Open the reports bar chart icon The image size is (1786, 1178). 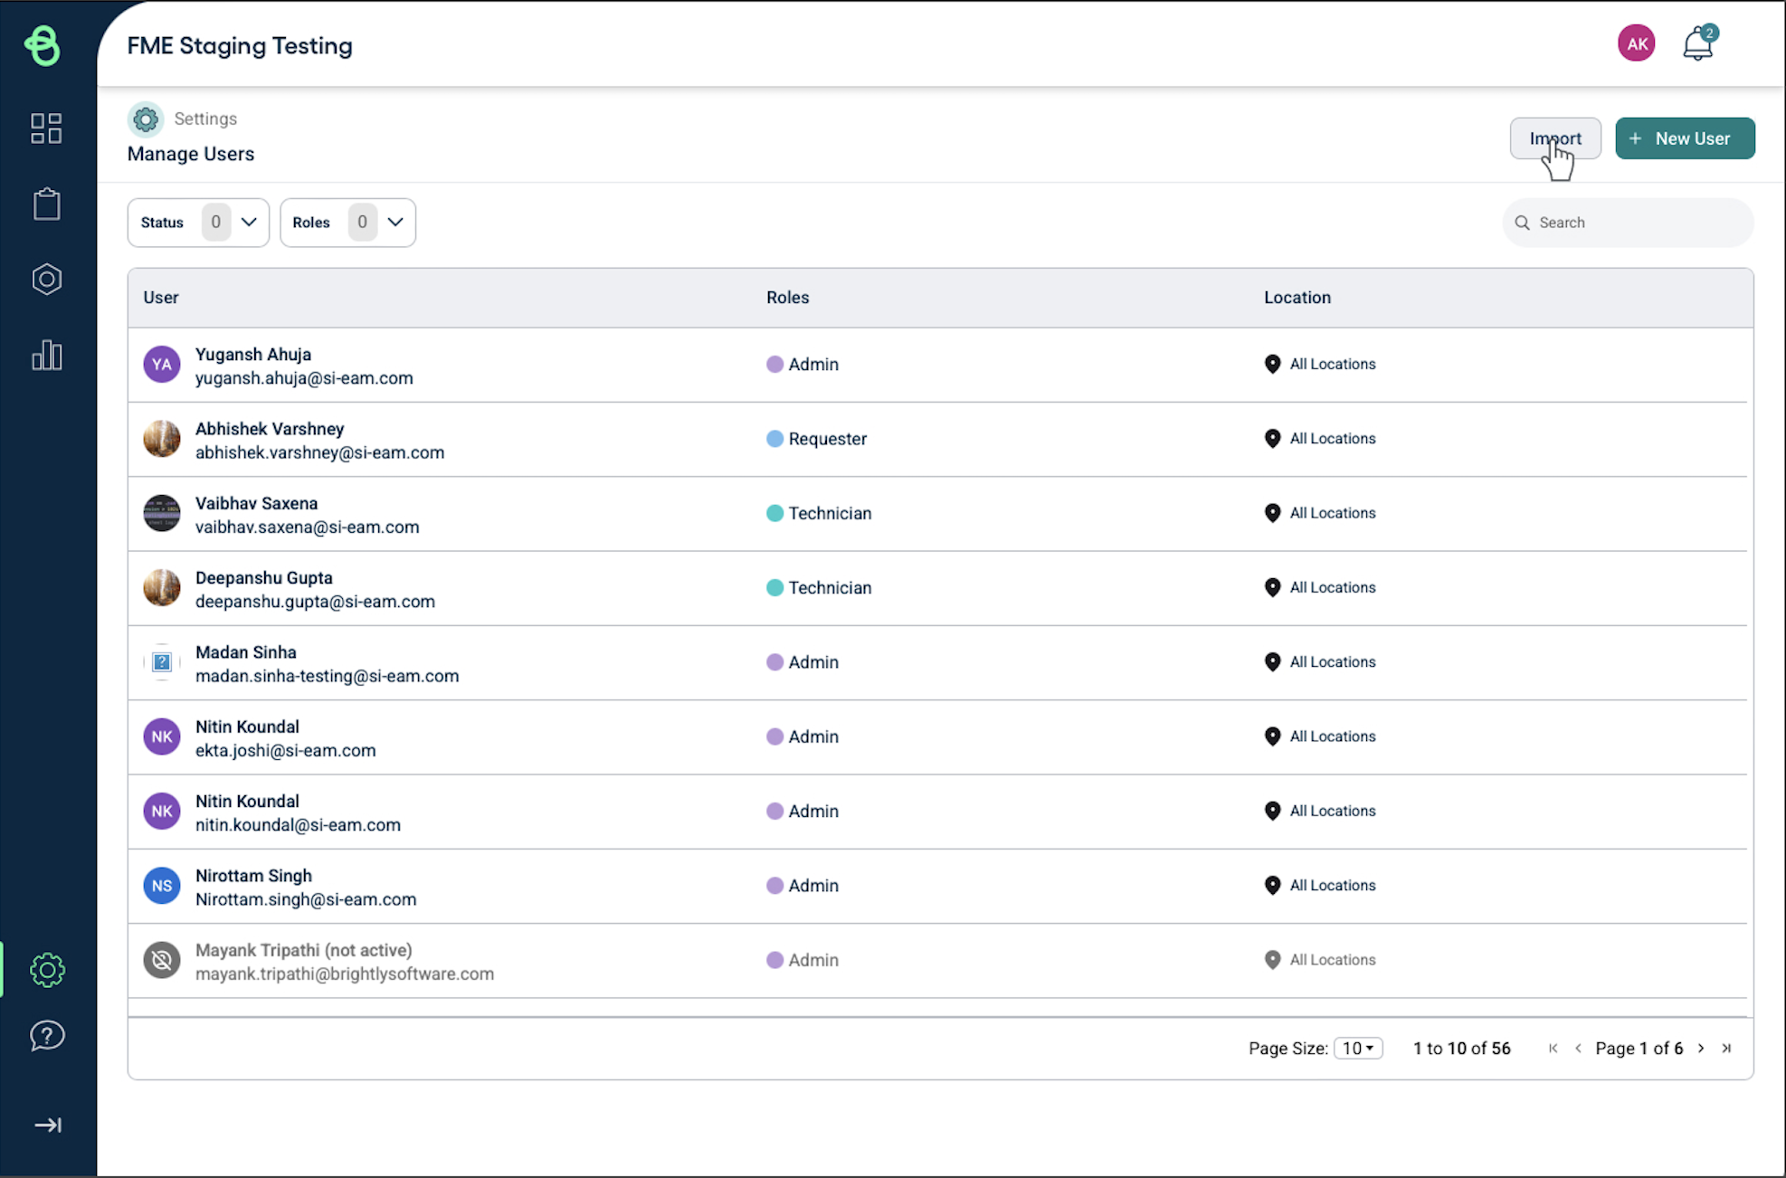(x=46, y=355)
